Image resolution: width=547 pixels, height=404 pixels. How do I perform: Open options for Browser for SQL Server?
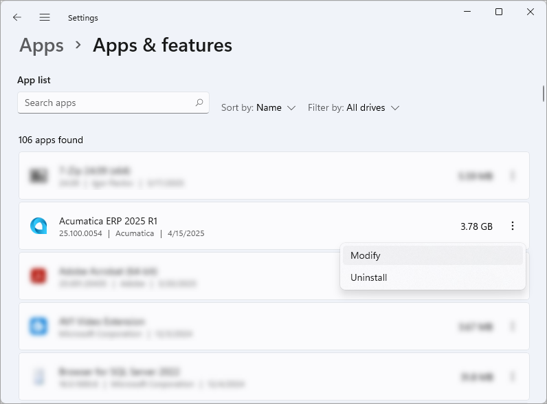click(x=513, y=376)
